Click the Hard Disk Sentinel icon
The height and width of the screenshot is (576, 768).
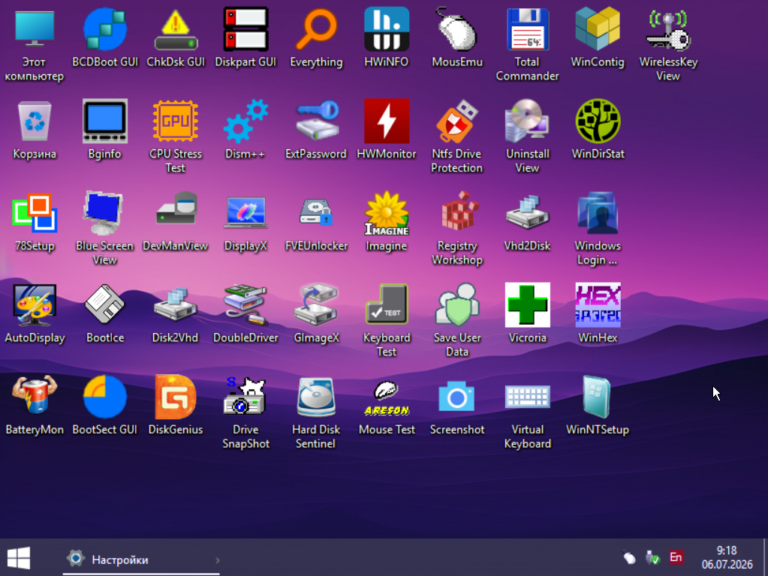pyautogui.click(x=316, y=397)
